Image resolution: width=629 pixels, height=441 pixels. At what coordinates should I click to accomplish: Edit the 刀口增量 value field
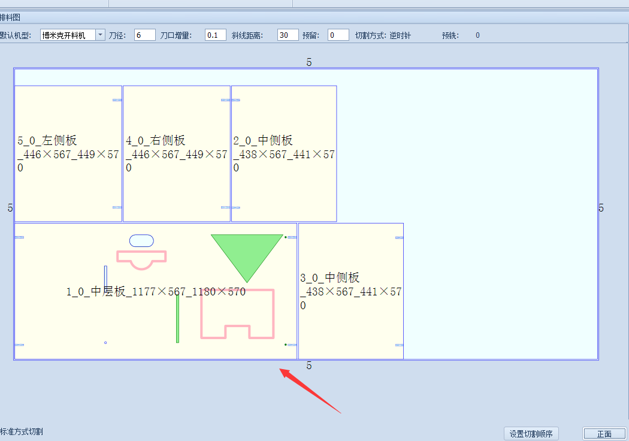click(x=214, y=35)
